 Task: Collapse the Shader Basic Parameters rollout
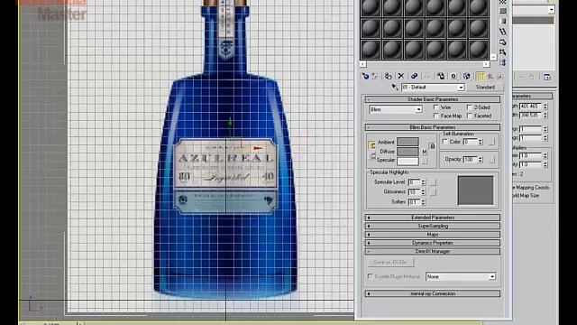click(433, 99)
